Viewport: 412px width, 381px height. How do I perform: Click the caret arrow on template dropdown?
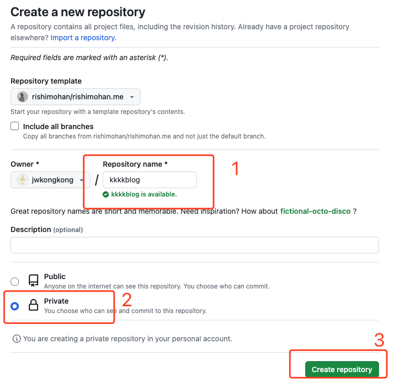[x=132, y=97]
